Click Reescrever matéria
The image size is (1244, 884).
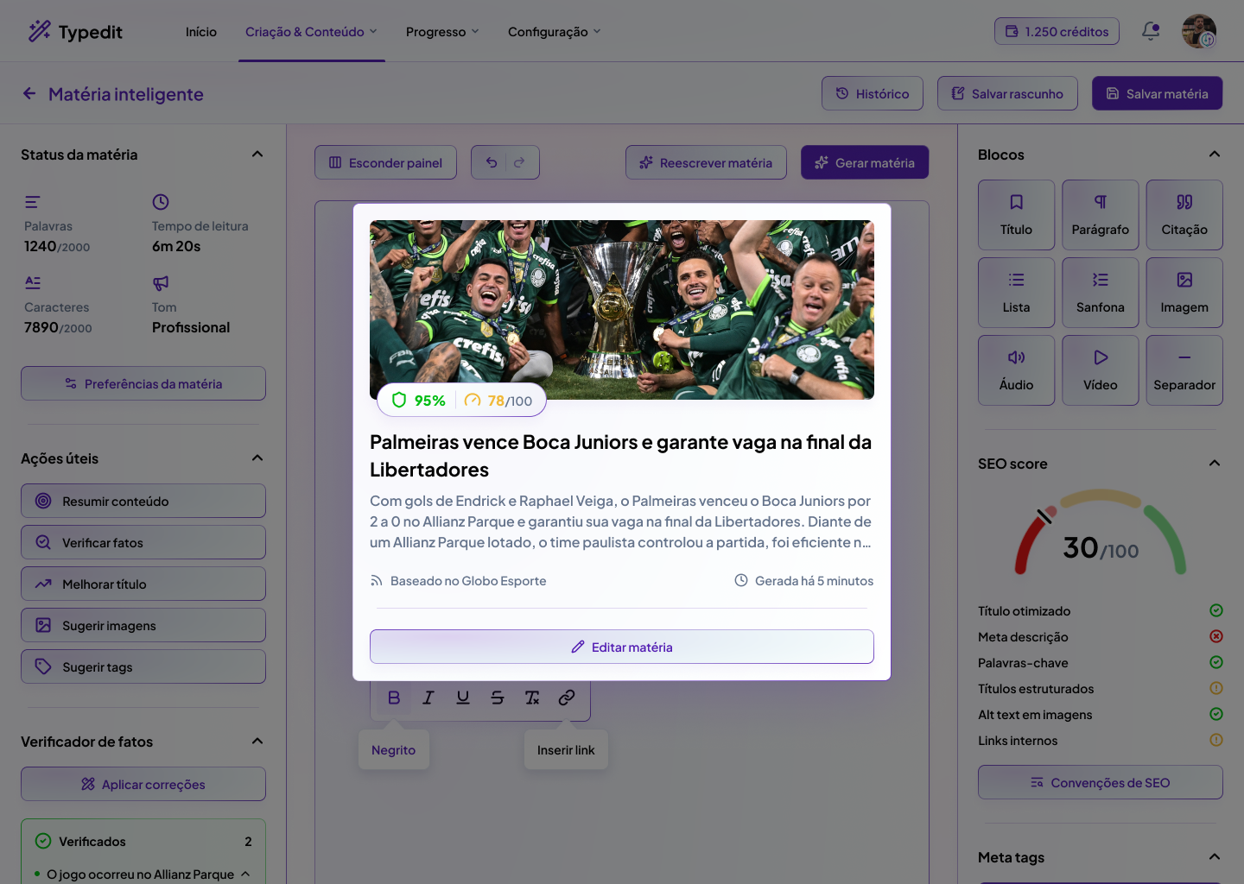tap(706, 162)
